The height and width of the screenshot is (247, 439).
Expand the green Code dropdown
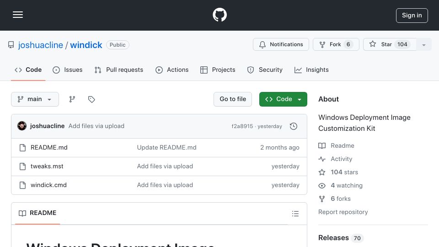(x=283, y=99)
